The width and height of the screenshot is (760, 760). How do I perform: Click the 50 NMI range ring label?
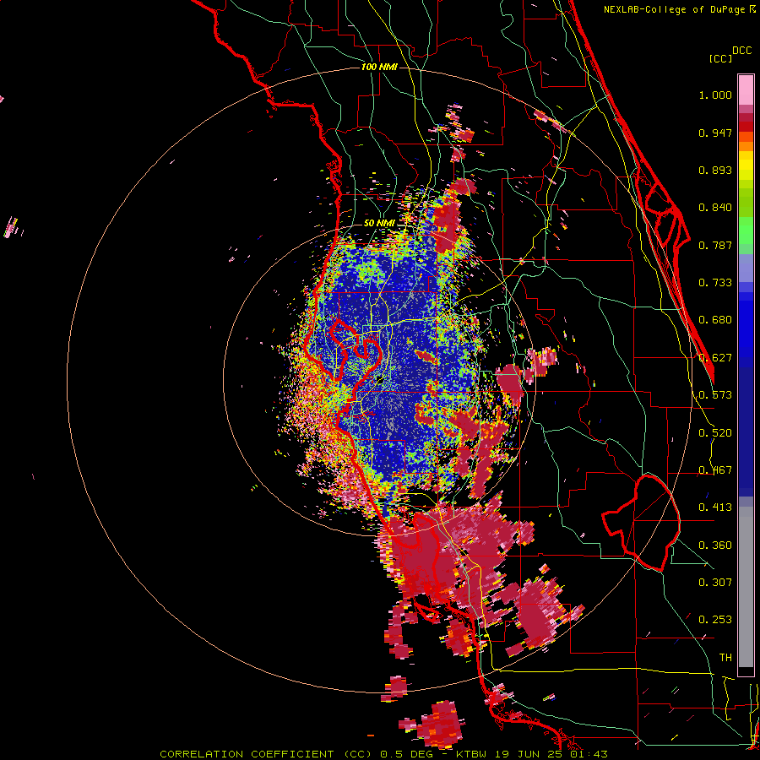click(x=379, y=223)
